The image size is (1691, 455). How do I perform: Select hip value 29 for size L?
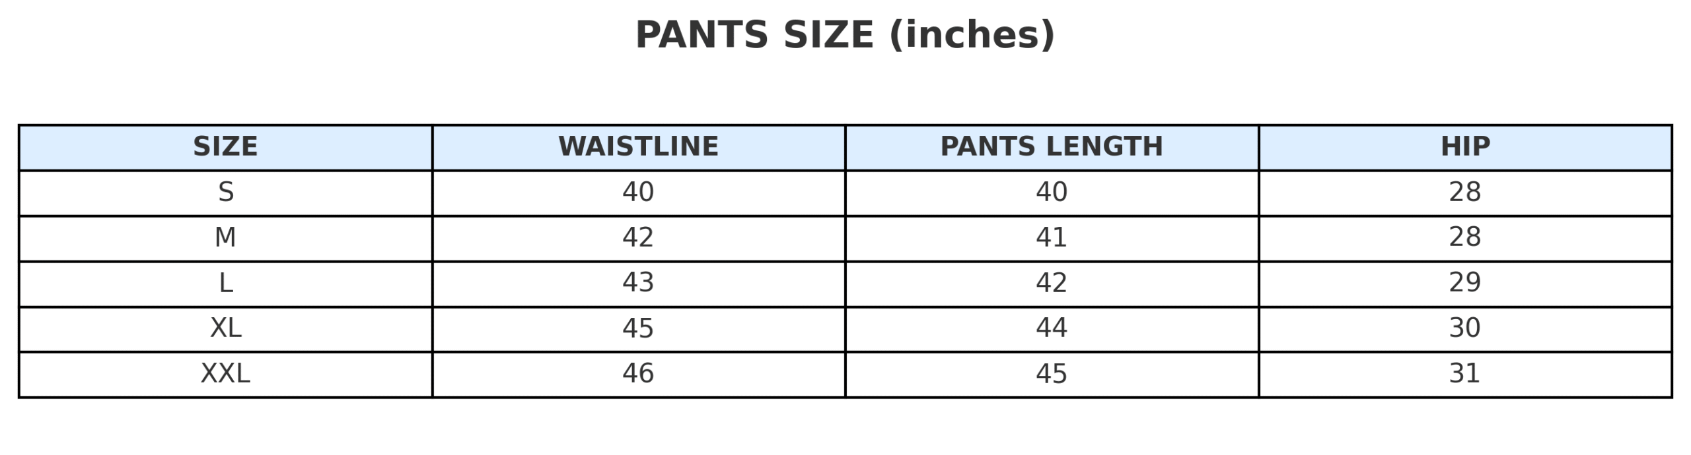[x=1465, y=283]
